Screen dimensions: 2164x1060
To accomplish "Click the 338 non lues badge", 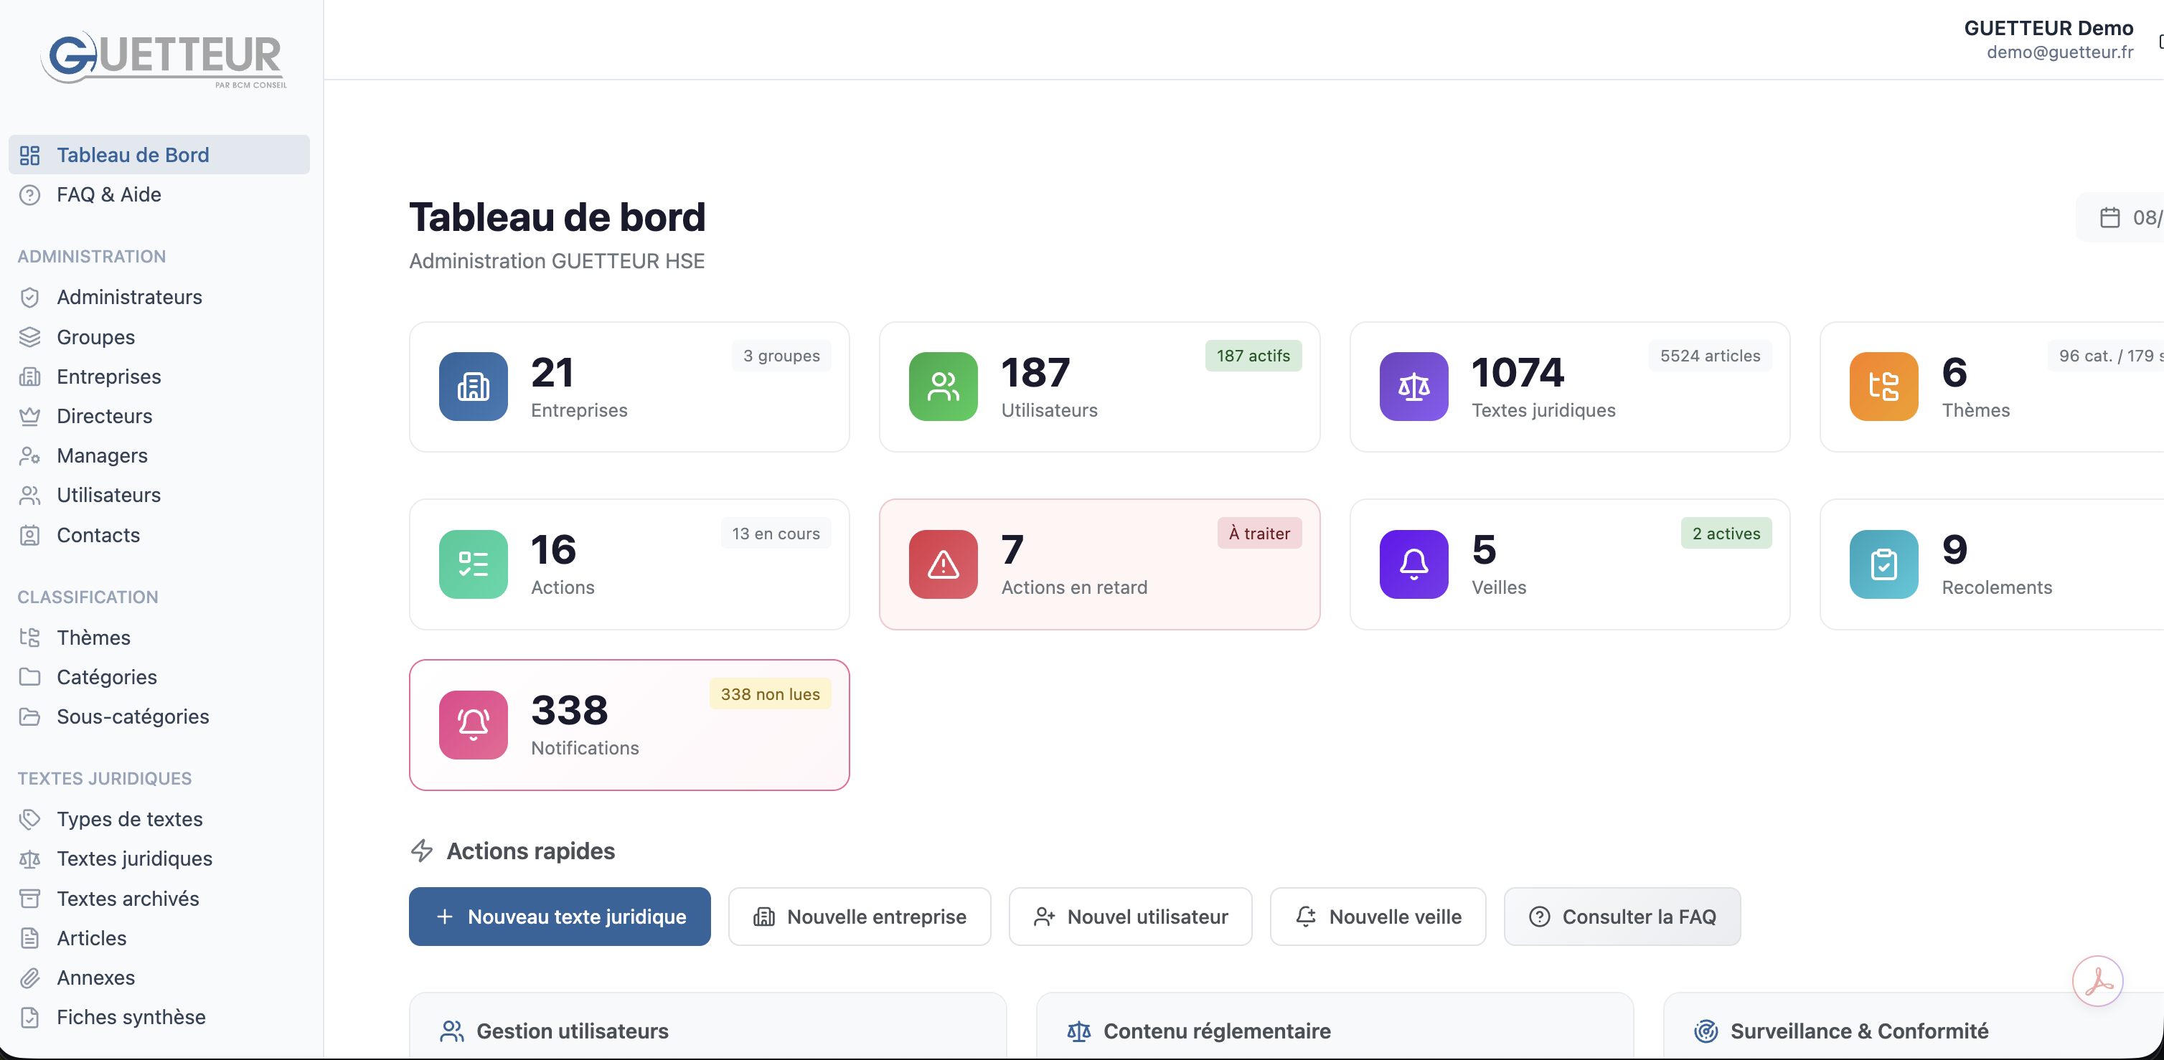I will pos(769,694).
